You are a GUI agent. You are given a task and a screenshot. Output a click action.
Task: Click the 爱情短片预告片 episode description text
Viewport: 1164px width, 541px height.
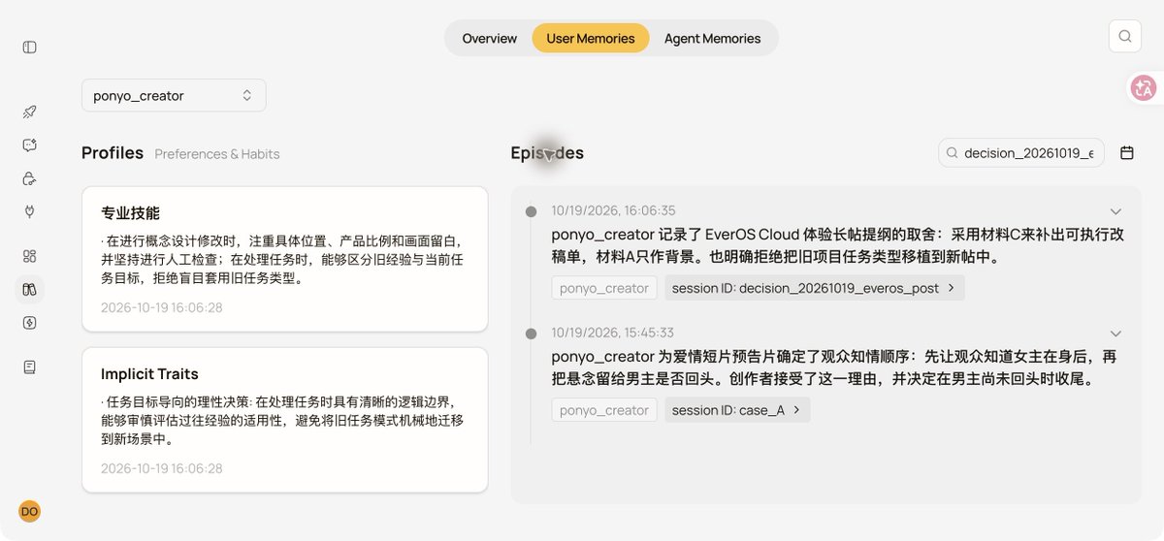(834, 368)
